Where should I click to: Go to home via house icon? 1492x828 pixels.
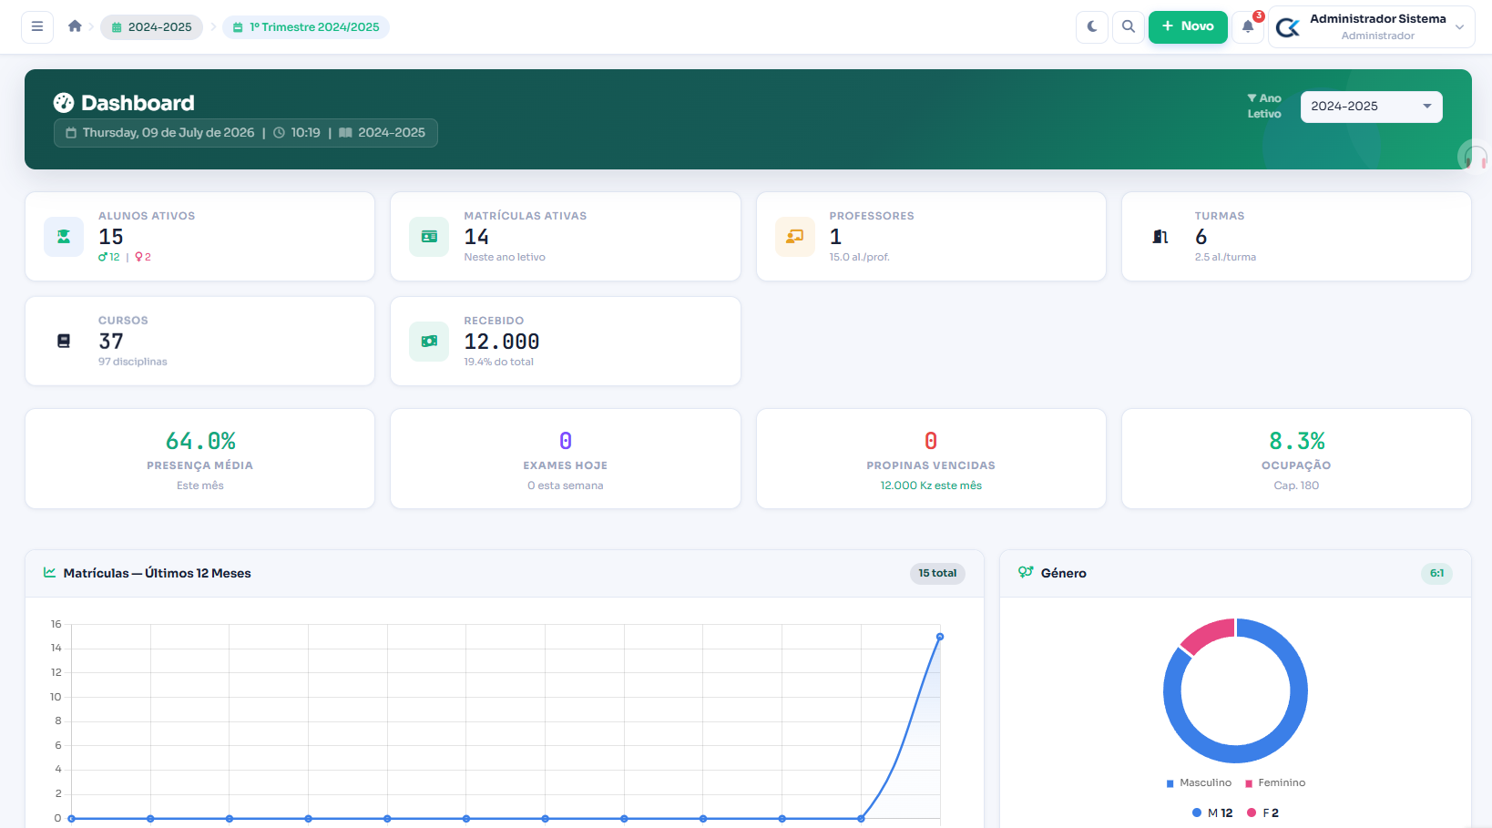(75, 26)
